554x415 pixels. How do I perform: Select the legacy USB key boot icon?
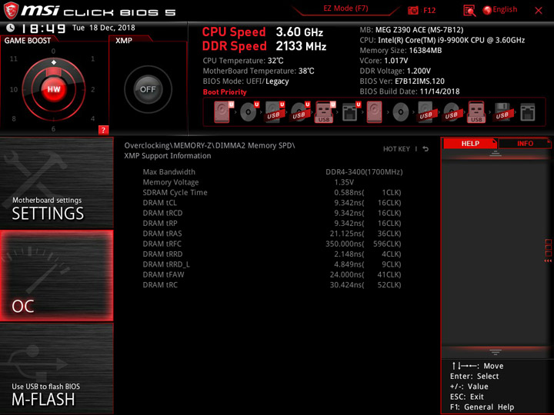[476, 112]
